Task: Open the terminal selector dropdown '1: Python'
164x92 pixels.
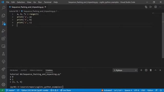Action: click(125, 70)
